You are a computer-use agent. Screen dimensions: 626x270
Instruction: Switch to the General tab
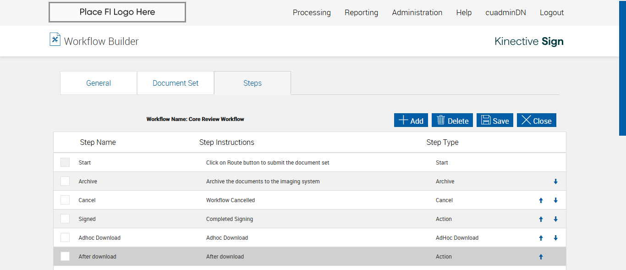pos(99,83)
